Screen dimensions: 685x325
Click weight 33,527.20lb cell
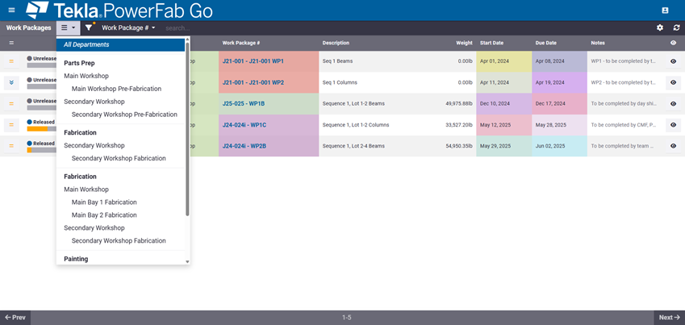pyautogui.click(x=459, y=125)
